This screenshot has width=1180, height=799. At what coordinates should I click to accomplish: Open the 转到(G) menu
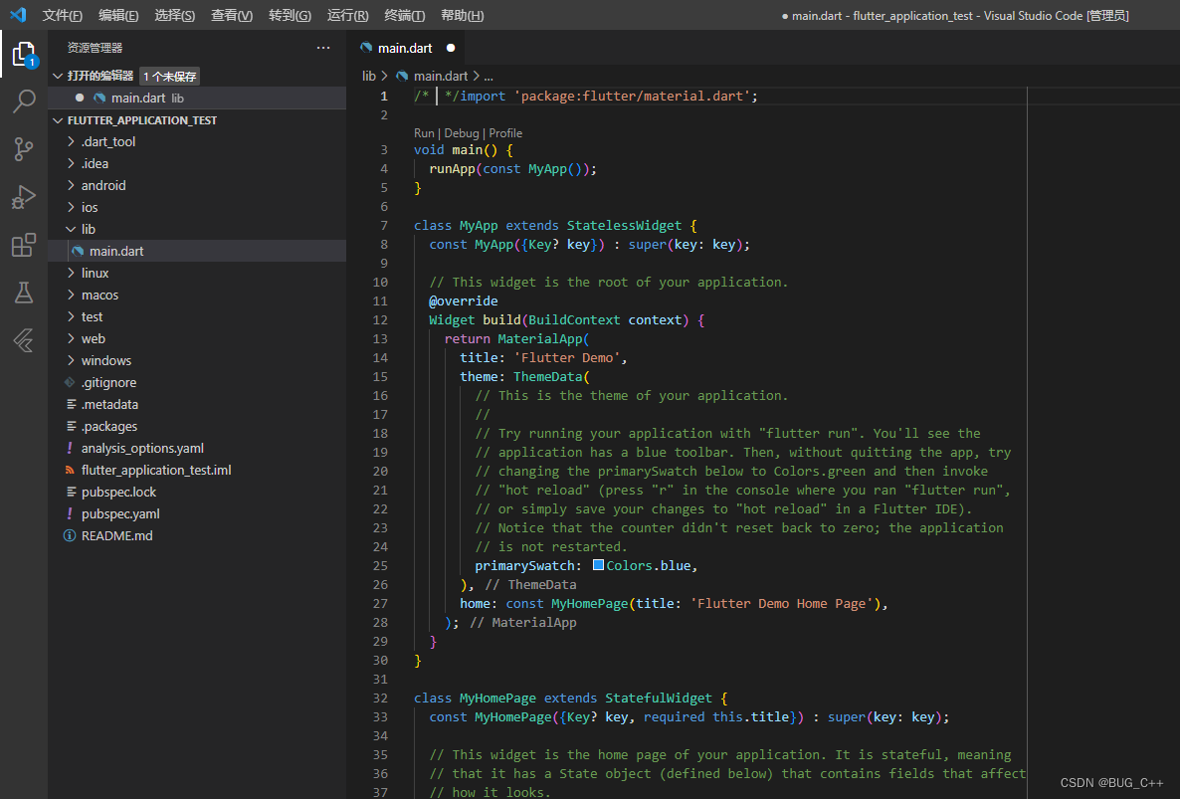290,15
